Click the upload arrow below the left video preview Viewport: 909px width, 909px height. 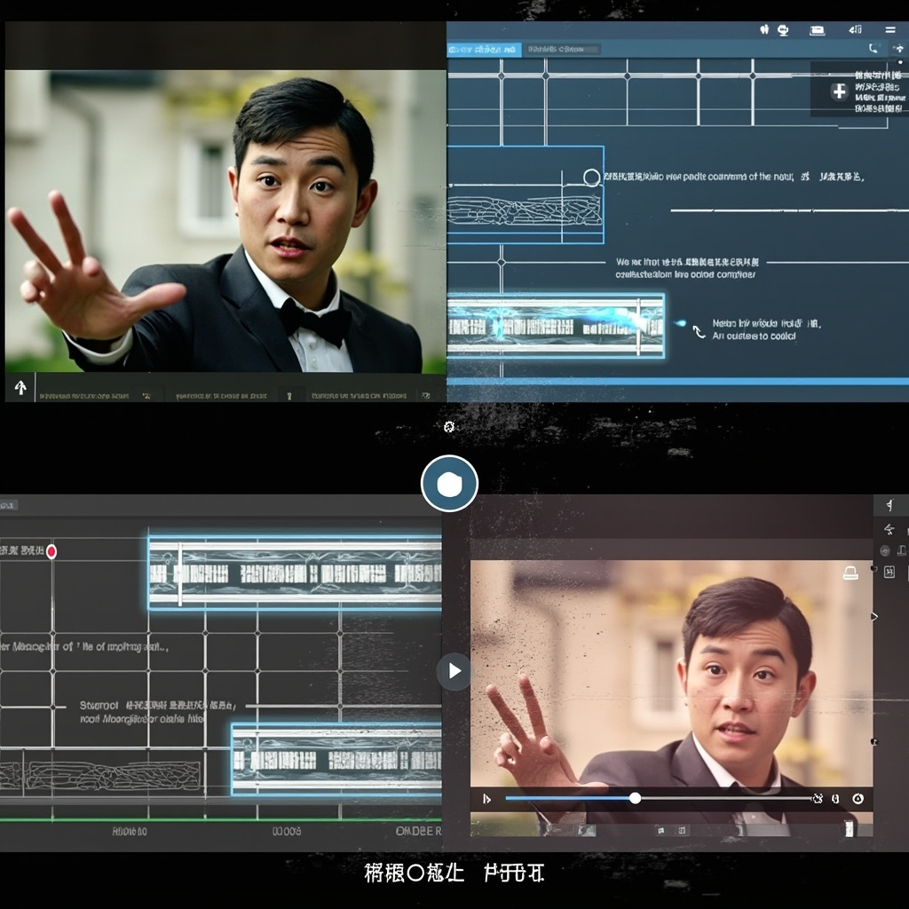click(20, 387)
